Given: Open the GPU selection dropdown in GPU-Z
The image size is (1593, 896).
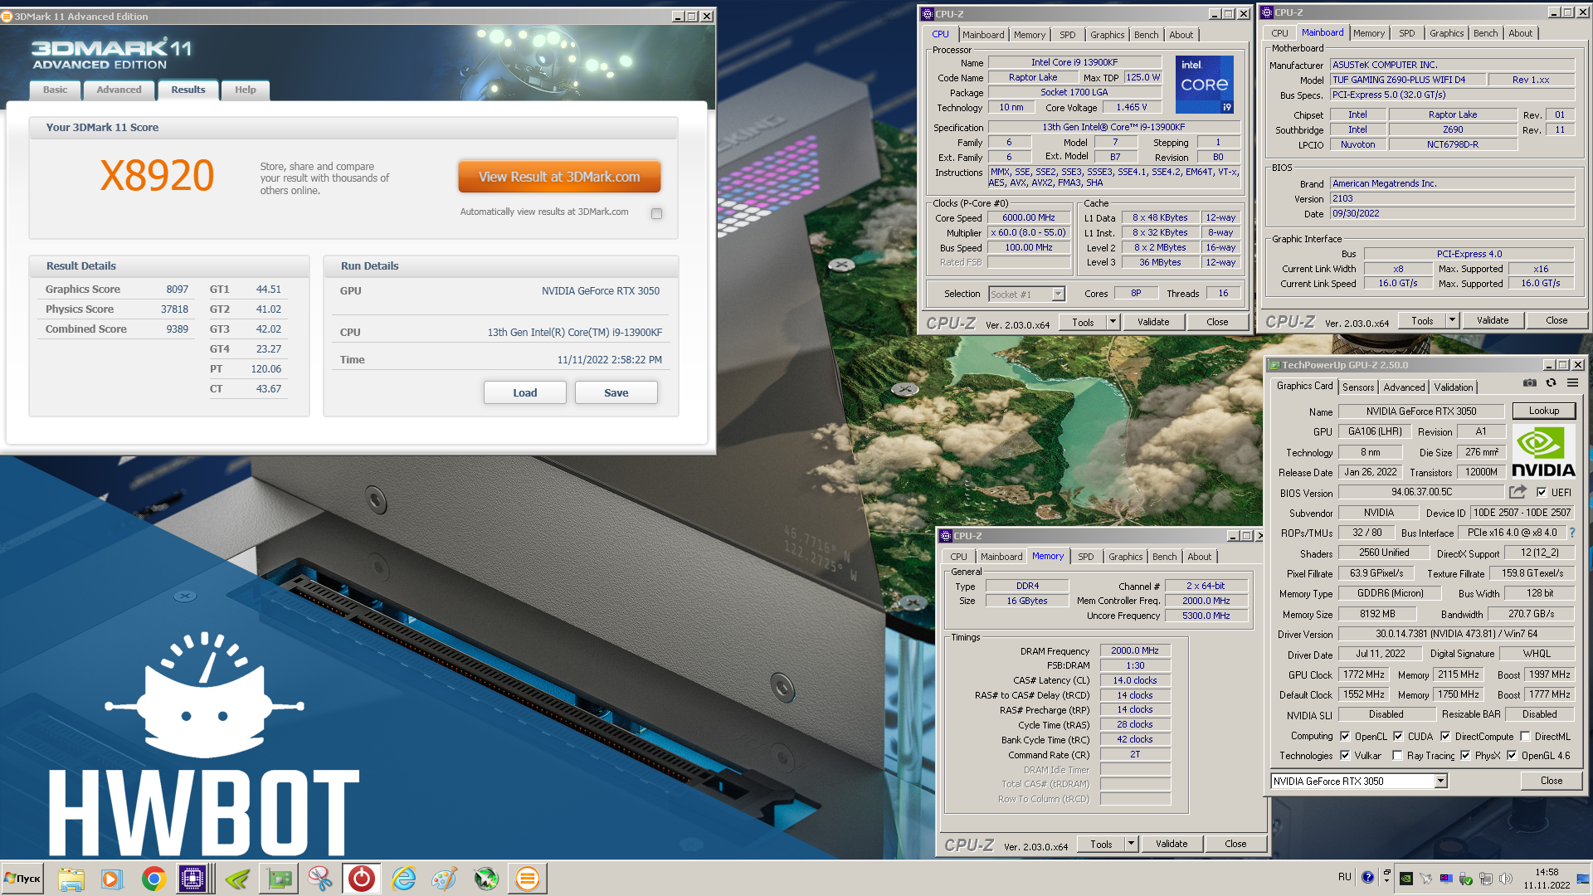Looking at the screenshot, I should pyautogui.click(x=1441, y=781).
